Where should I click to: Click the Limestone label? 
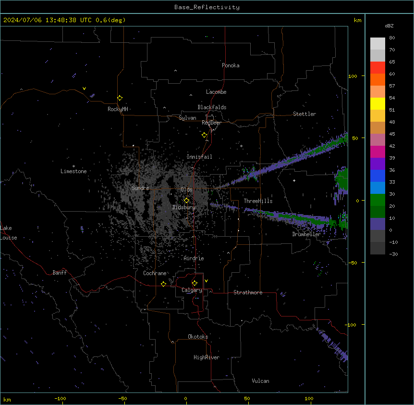tap(73, 171)
